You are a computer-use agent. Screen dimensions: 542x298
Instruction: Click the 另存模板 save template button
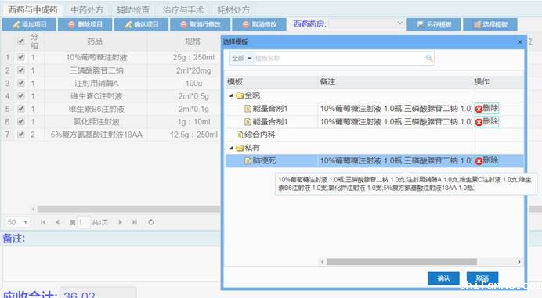point(434,24)
